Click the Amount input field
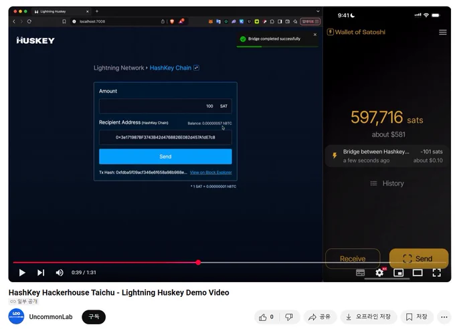The height and width of the screenshot is (329, 455). (x=165, y=106)
